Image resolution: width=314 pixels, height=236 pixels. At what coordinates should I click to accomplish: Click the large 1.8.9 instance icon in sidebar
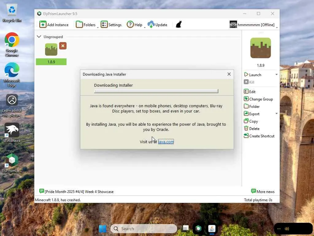tap(261, 48)
